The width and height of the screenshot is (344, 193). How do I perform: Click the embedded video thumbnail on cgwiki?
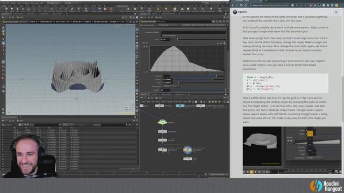point(292,150)
